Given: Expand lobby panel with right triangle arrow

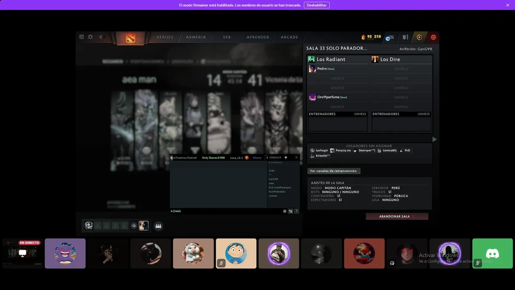Looking at the screenshot, I should coord(435,139).
